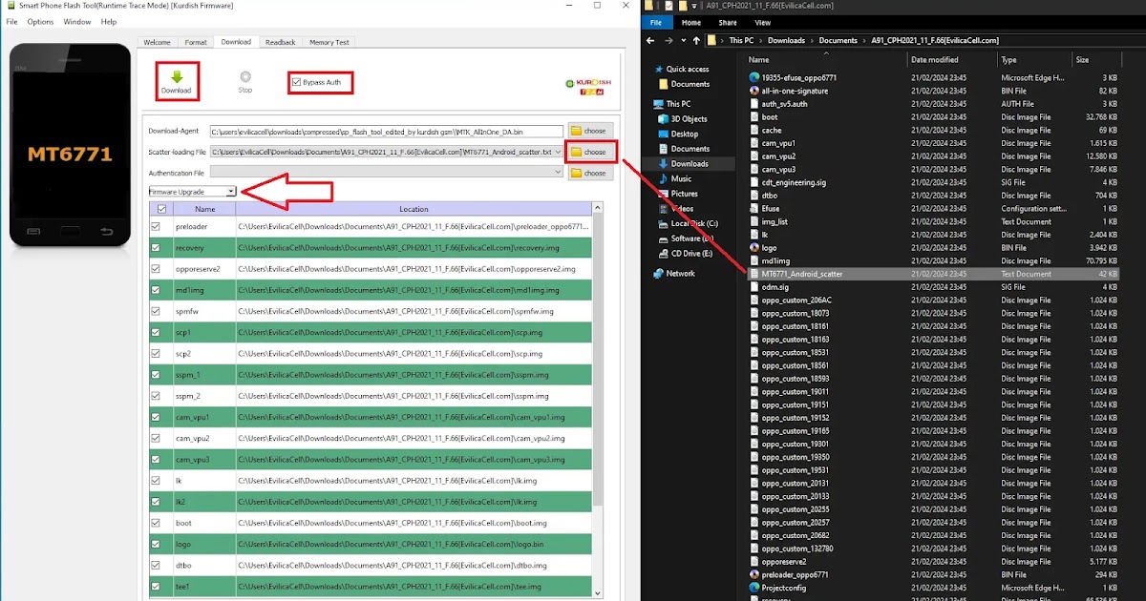Click choose folder button for Scatter-loading File
The height and width of the screenshot is (601, 1146).
(589, 152)
